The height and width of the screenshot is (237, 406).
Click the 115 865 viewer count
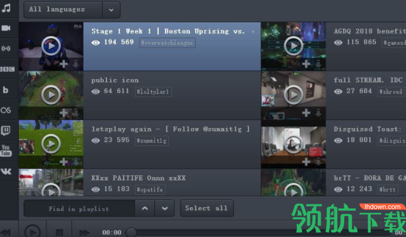pos(361,42)
